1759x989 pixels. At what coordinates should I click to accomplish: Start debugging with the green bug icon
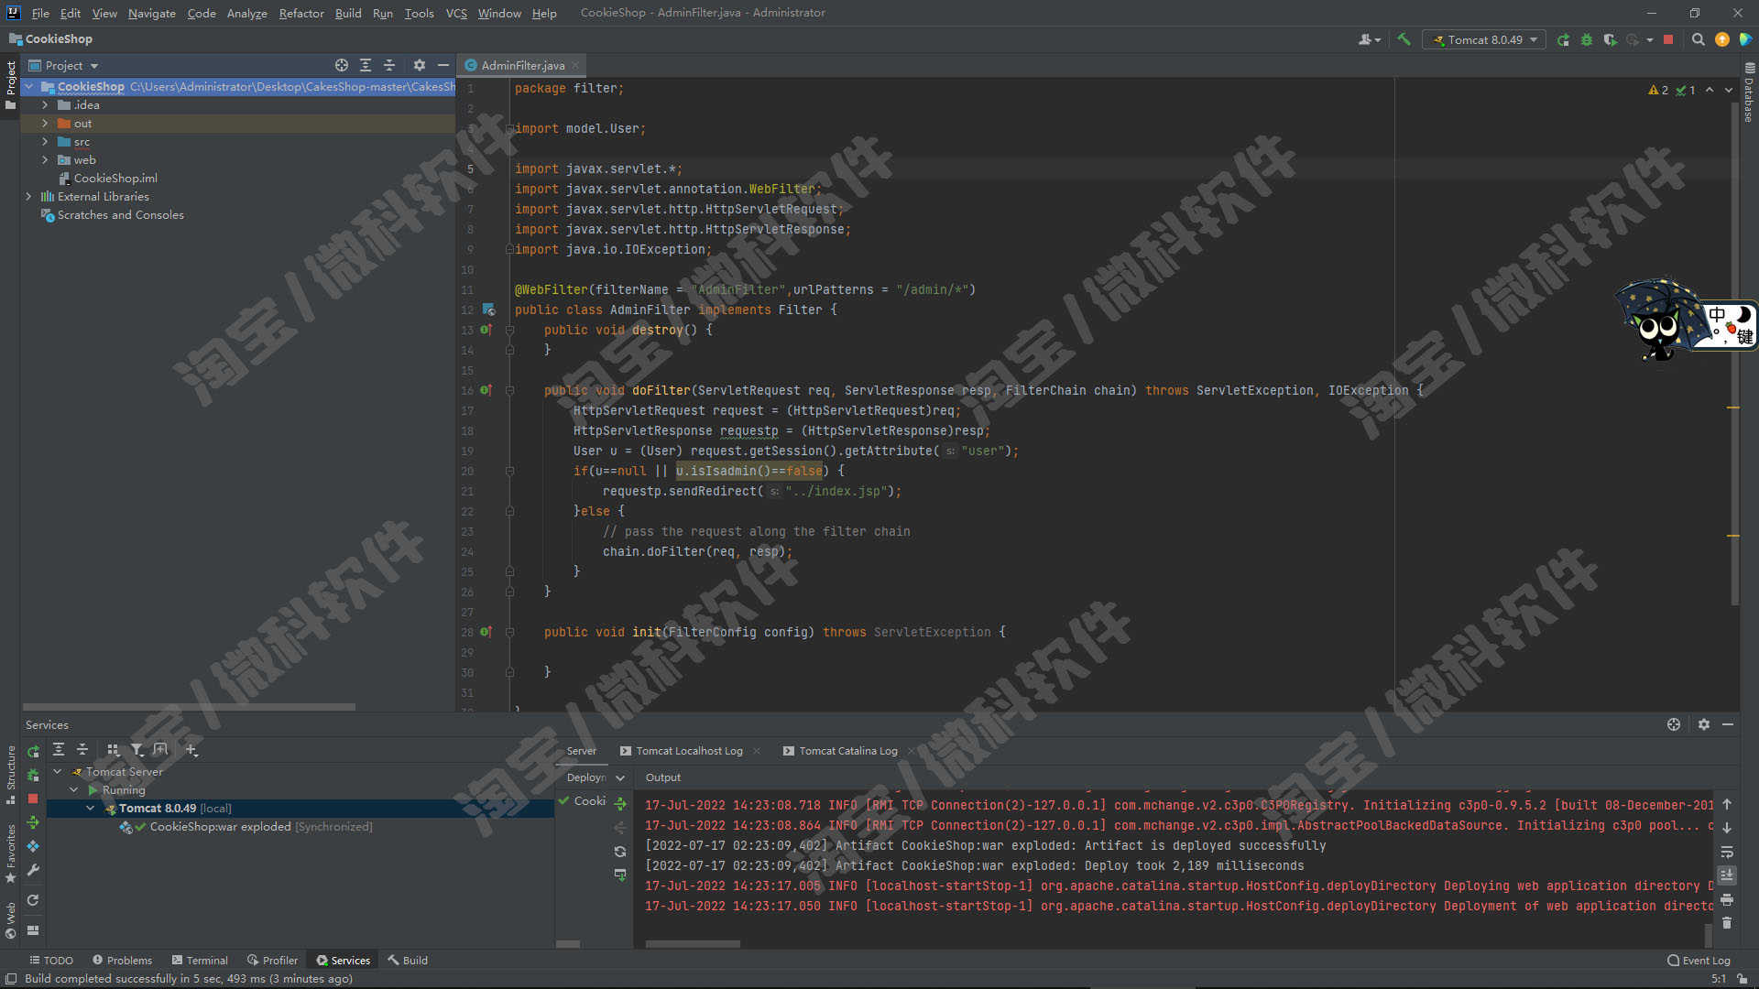[x=1587, y=39]
